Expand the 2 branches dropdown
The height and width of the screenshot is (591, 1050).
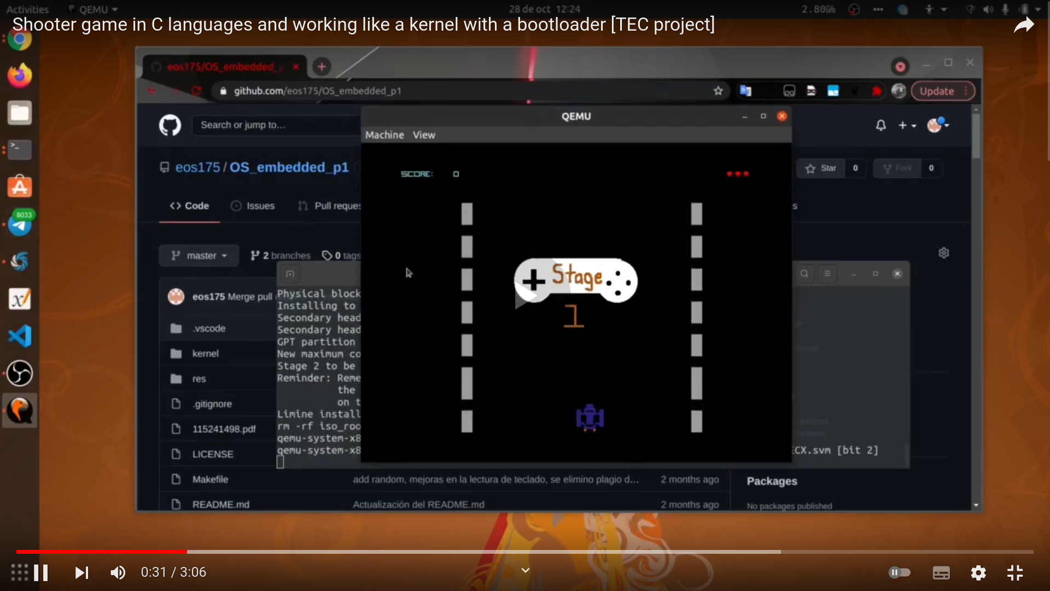[x=281, y=254]
